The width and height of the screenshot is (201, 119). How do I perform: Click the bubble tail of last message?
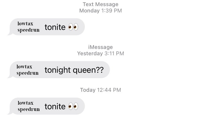10,113
